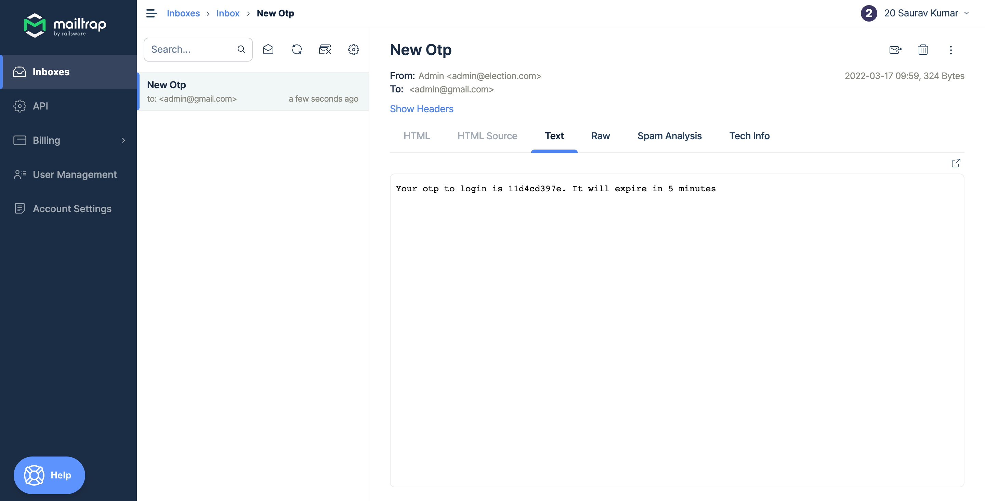Expand Show Headers link

click(421, 109)
